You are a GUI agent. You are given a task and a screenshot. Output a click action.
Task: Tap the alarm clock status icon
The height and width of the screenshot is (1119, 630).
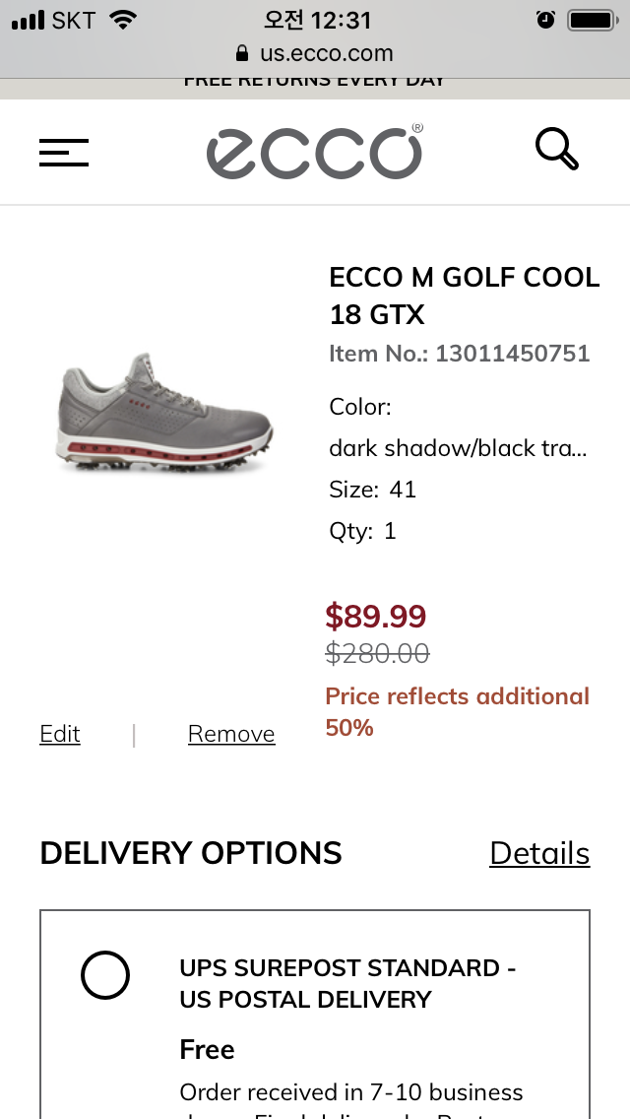[545, 20]
